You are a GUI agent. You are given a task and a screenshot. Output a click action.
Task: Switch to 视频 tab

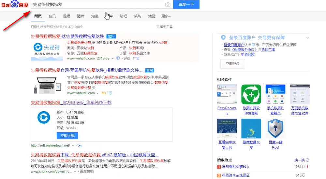click(x=66, y=16)
